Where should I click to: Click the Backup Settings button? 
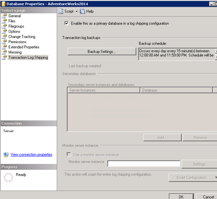(102, 51)
